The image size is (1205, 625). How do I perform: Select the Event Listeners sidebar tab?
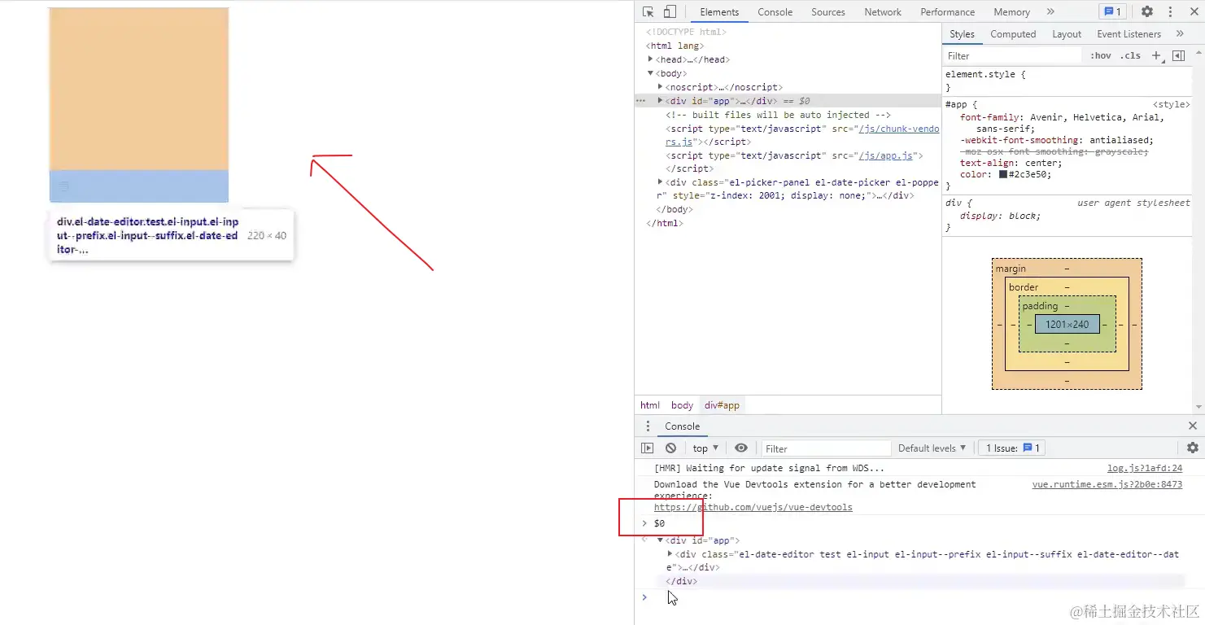point(1129,34)
